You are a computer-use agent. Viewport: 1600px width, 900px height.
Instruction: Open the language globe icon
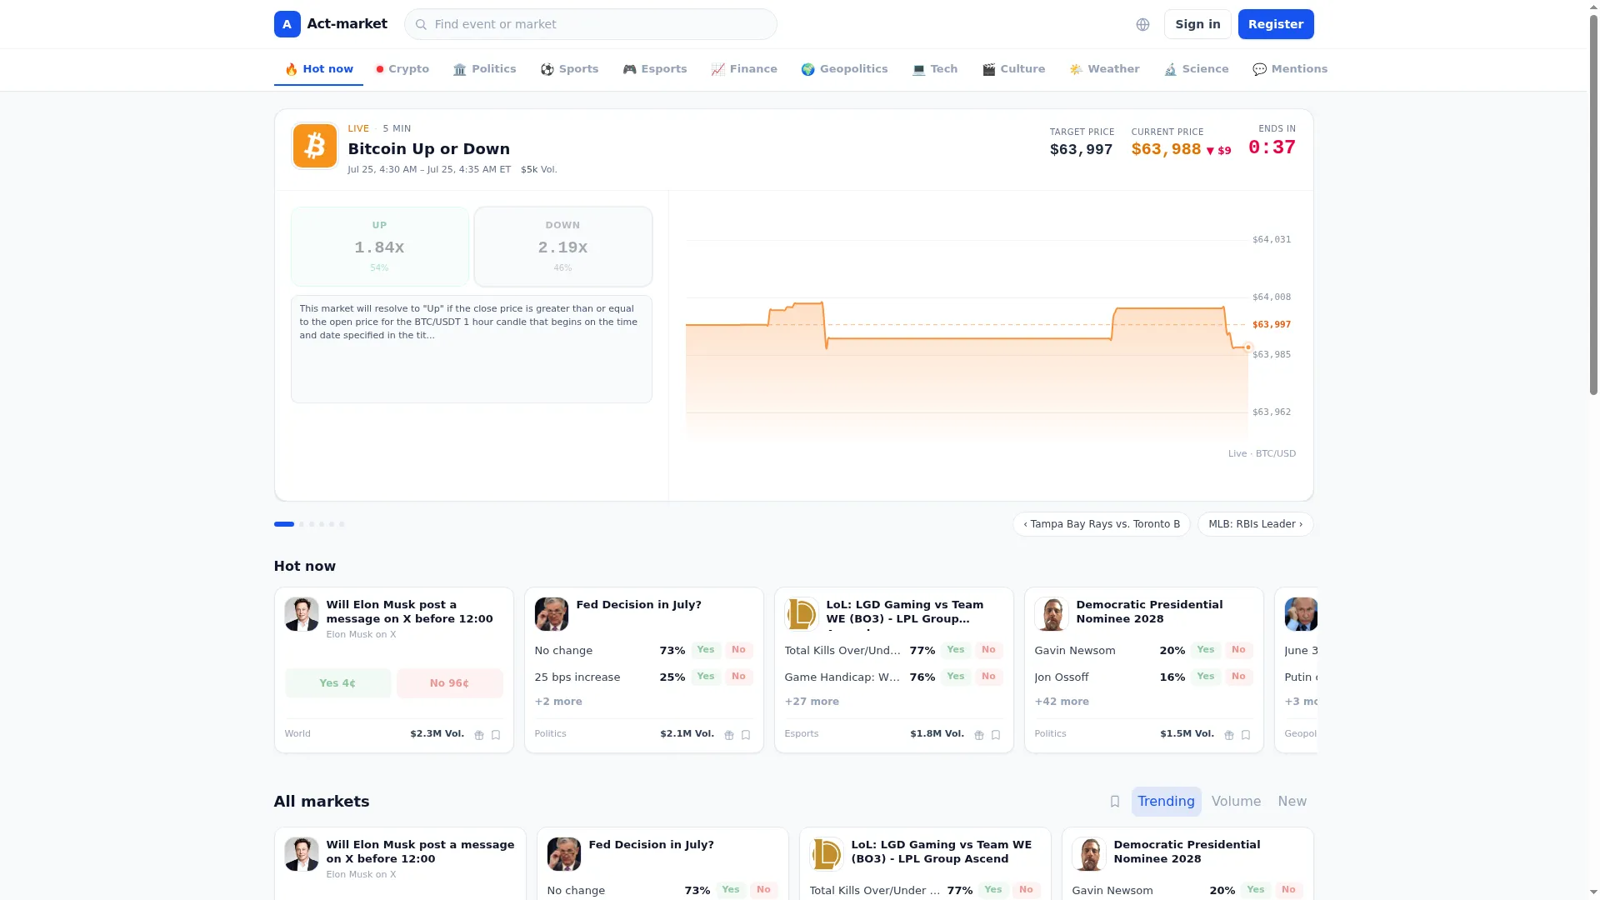pos(1142,24)
